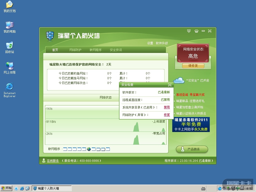This screenshot has width=256, height=192.
Task: Click the cloud security icon
Action: point(179,80)
